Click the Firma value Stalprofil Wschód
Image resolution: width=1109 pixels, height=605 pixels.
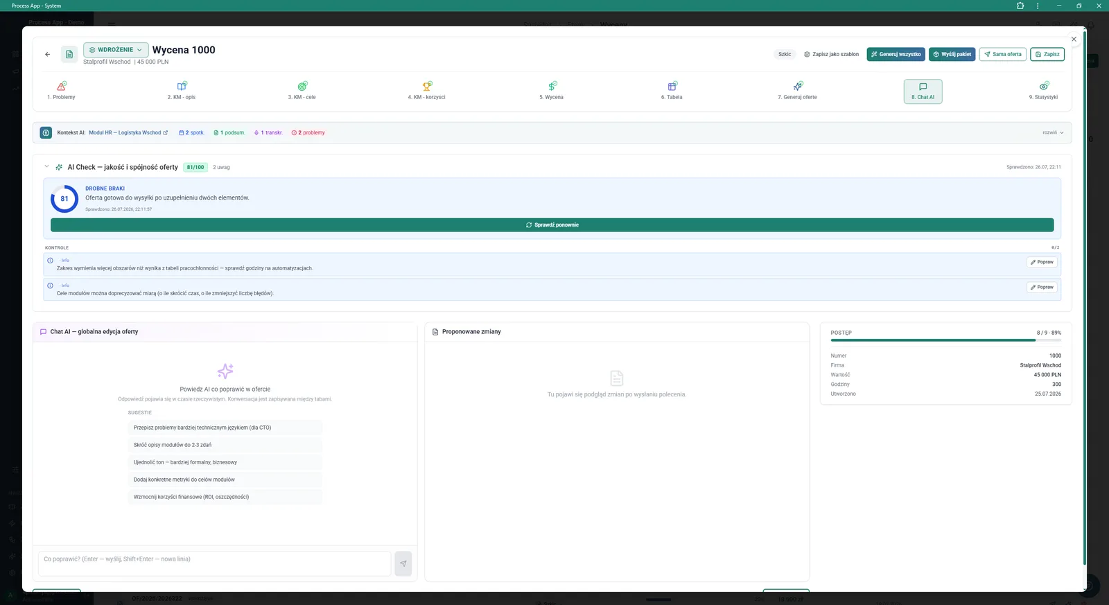click(x=1040, y=365)
